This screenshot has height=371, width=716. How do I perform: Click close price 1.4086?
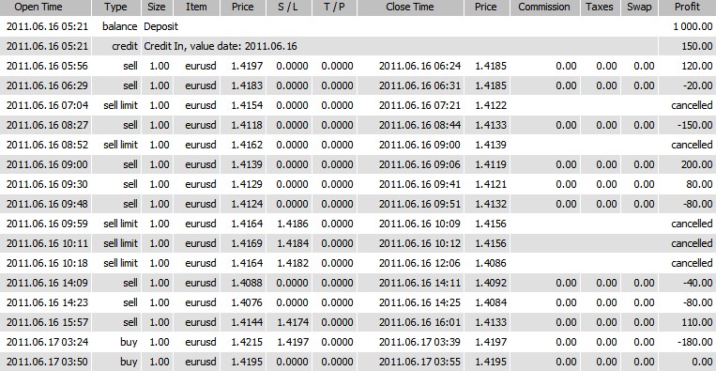click(491, 263)
